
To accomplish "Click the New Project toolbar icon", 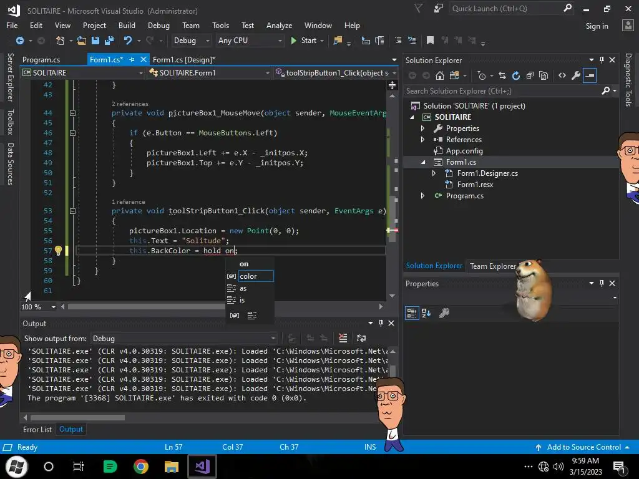I will coord(61,41).
